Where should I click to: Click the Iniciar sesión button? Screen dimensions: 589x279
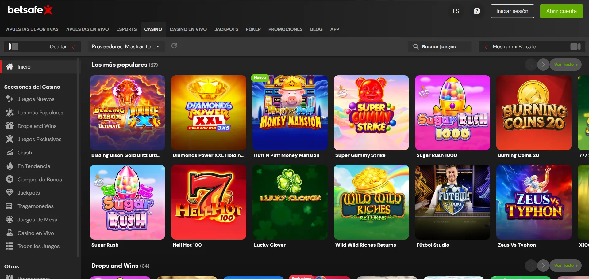(x=512, y=11)
